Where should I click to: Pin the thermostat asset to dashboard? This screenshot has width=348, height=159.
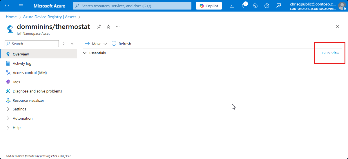pyautogui.click(x=99, y=27)
